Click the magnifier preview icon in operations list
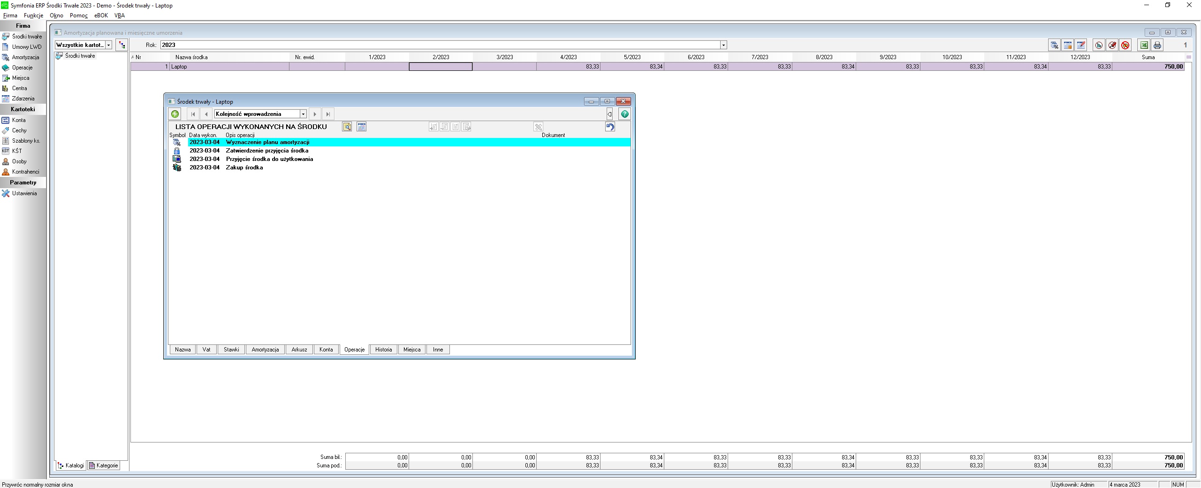The height and width of the screenshot is (488, 1201). point(347,127)
